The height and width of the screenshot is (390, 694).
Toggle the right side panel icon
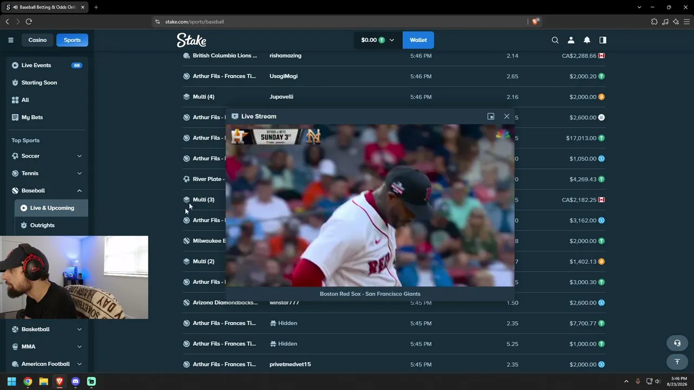click(603, 40)
